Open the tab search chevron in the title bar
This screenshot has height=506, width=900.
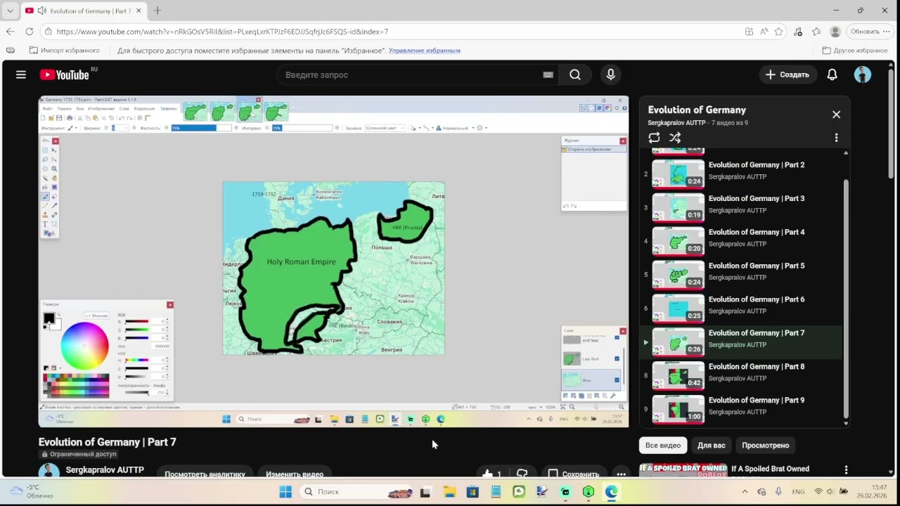[10, 11]
